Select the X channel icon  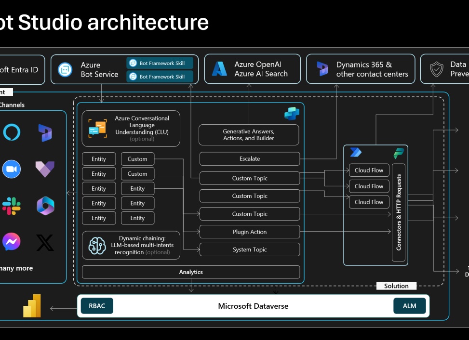point(45,243)
